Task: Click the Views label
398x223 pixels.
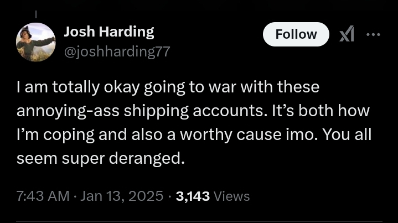Action: 231,196
